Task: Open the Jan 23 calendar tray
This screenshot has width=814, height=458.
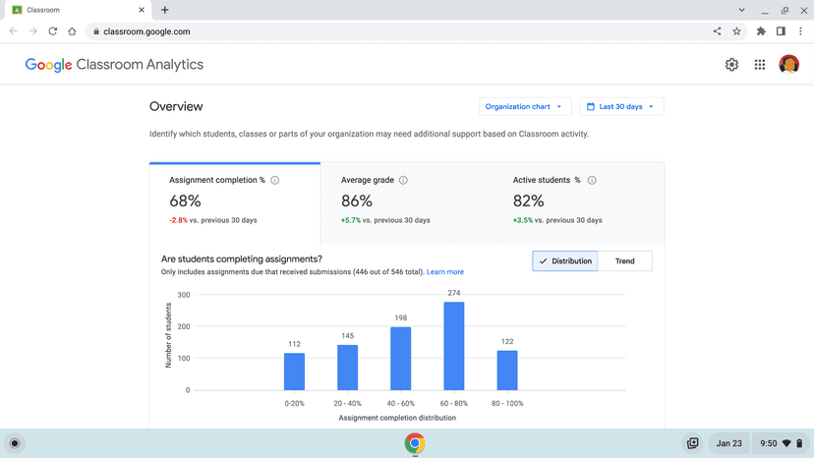Action: point(728,443)
